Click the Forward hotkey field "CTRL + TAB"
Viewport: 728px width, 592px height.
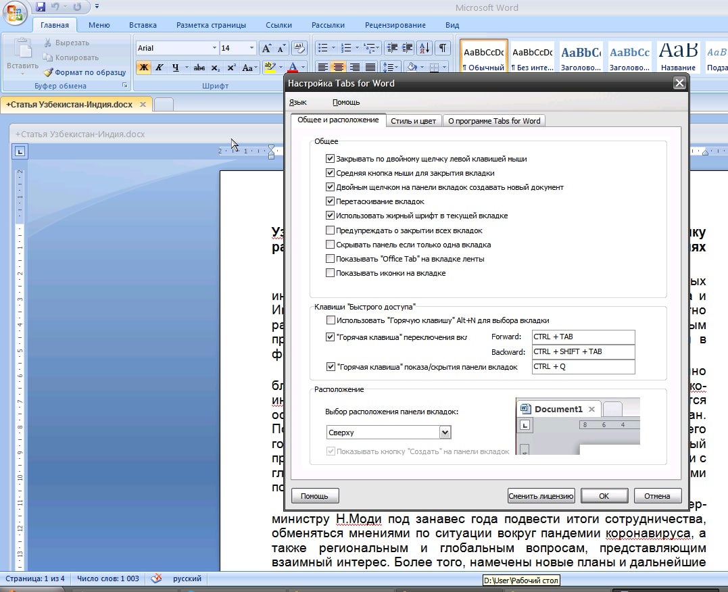pos(582,337)
